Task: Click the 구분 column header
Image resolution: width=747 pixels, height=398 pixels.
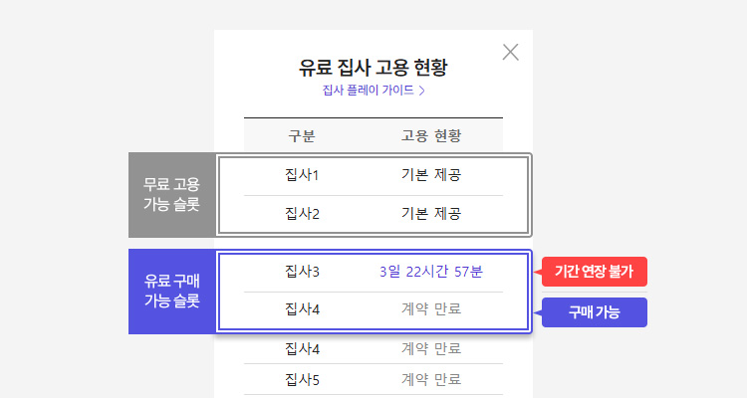Action: coord(302,136)
